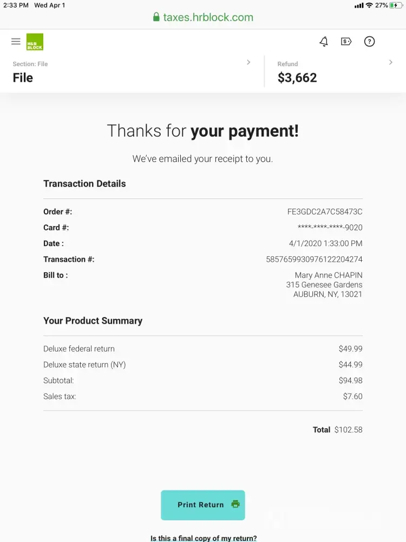Expand the Refund panel chevron
The width and height of the screenshot is (406, 542).
(391, 62)
